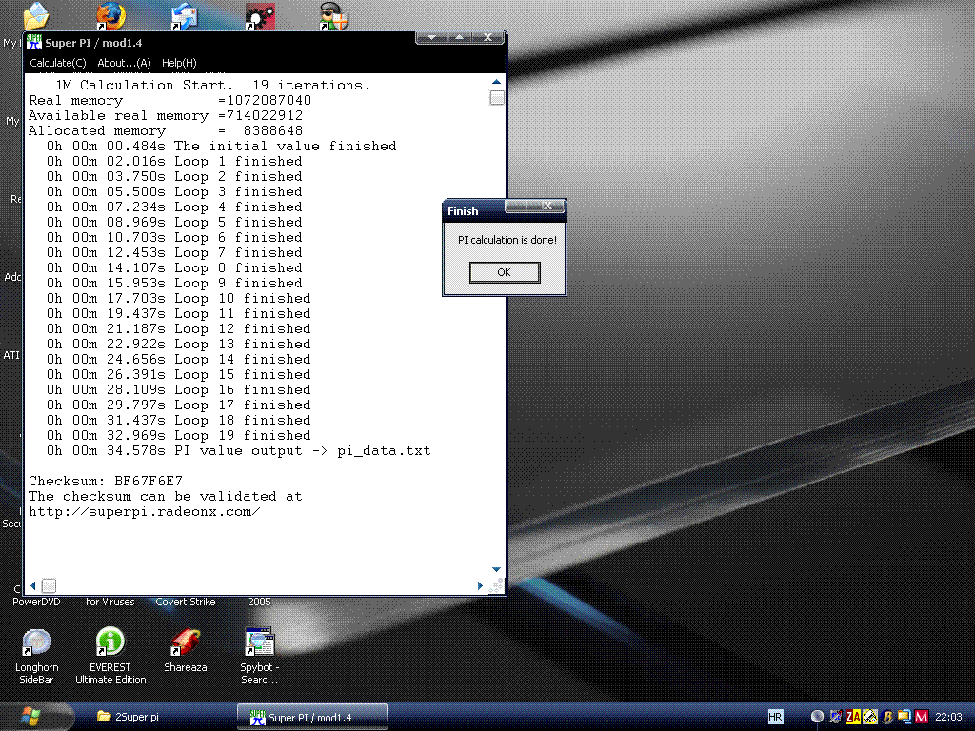Open the Firefox desktop shortcut

click(x=110, y=14)
